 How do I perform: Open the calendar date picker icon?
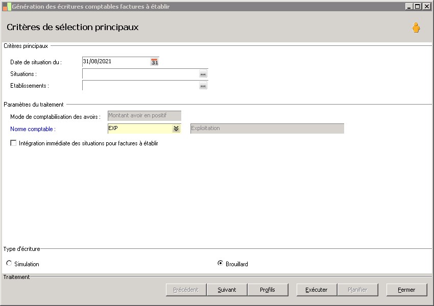155,62
